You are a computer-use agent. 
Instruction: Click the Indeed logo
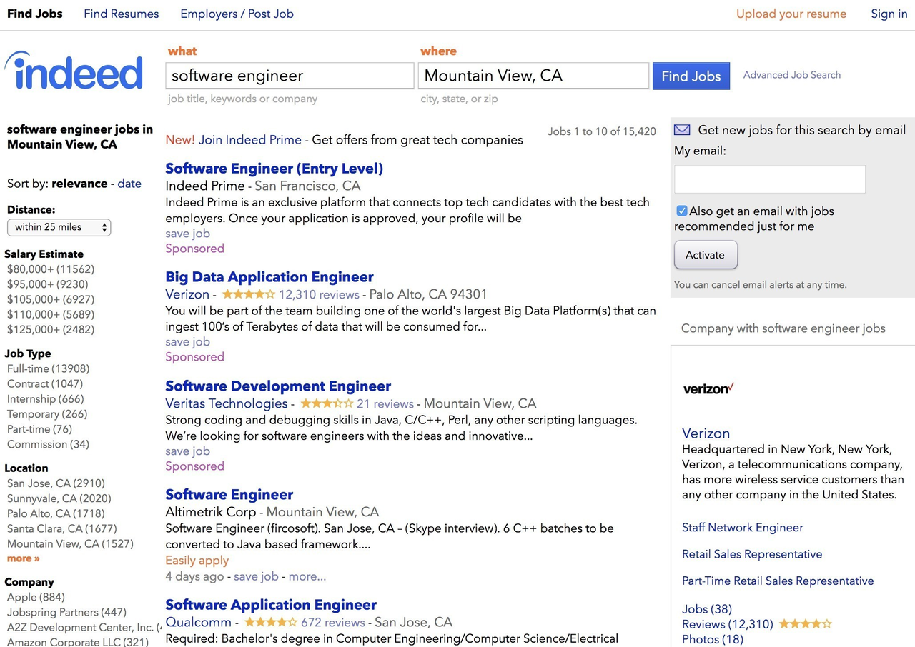(74, 72)
